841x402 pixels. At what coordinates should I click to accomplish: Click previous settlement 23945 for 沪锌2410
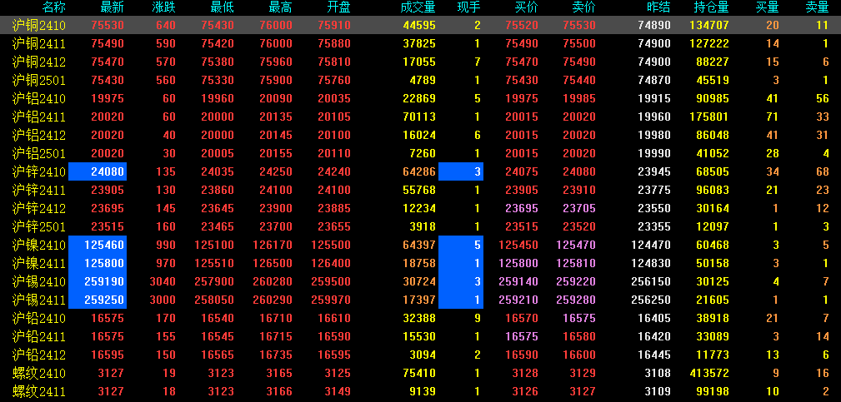click(x=654, y=171)
